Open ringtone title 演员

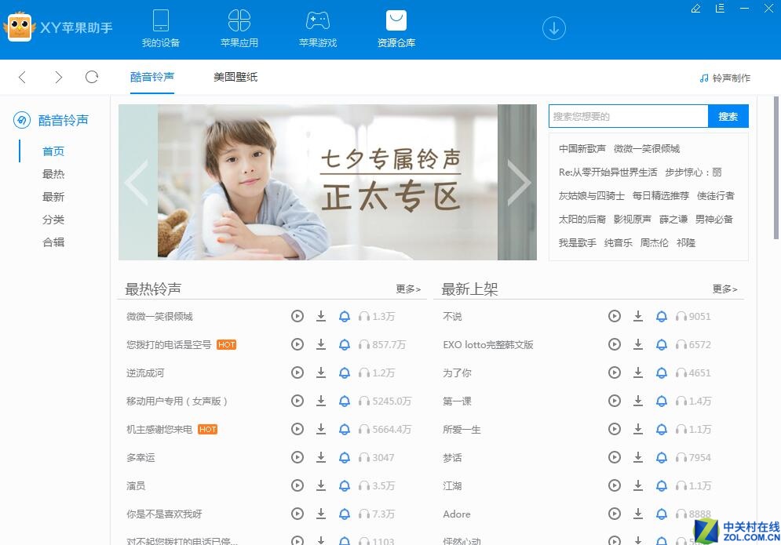136,485
